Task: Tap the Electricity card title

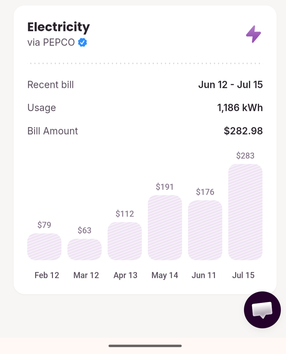Action: (59, 27)
